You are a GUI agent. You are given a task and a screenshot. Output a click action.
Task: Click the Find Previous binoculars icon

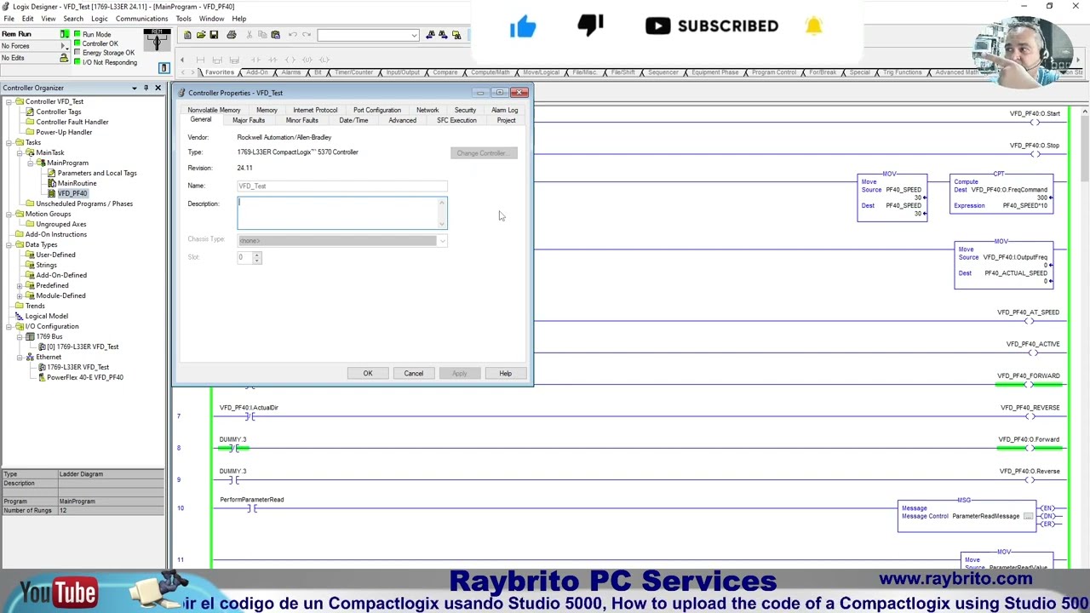pyautogui.click(x=430, y=35)
